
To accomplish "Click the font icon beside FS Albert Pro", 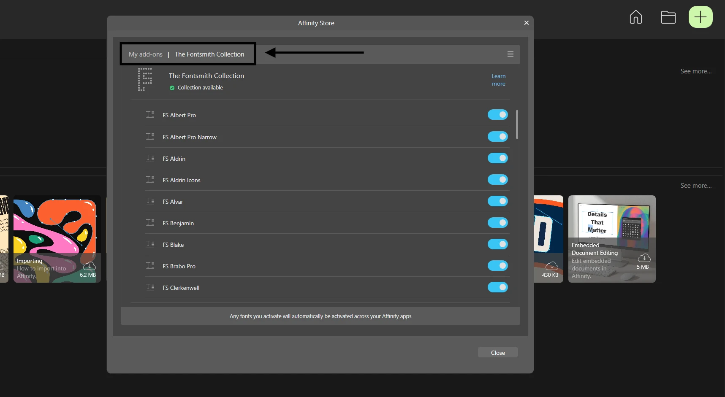I will (x=150, y=115).
